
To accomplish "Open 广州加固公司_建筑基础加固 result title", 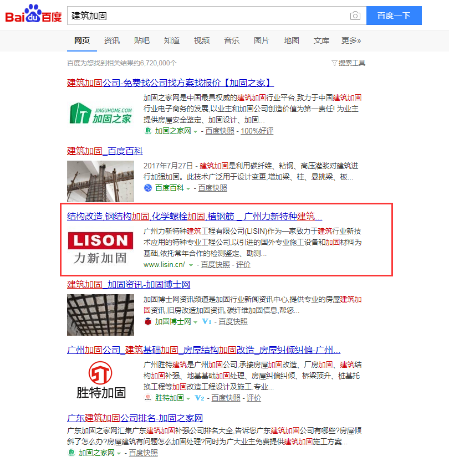I will point(203,350).
